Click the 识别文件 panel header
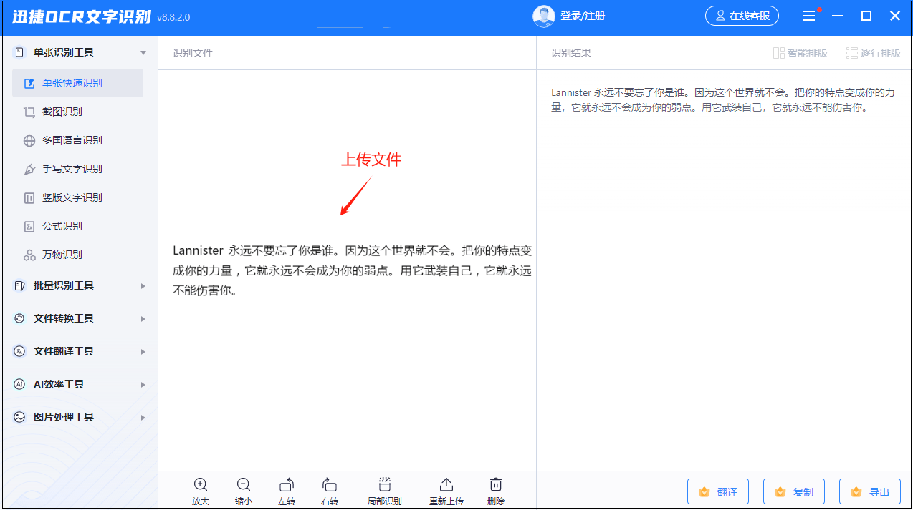This screenshot has width=913, height=510. [193, 53]
